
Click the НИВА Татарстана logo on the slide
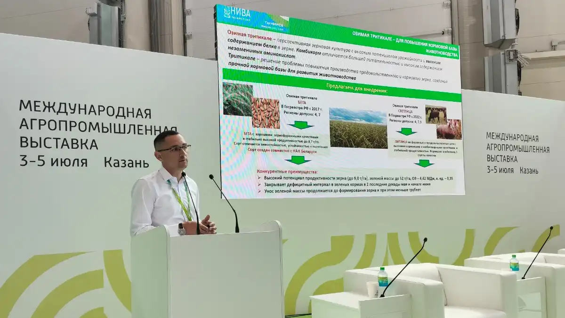(238, 12)
